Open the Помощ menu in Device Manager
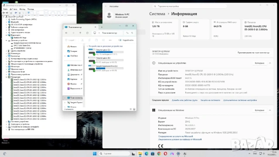This screenshot has height=157, width=279. [x=31, y=9]
